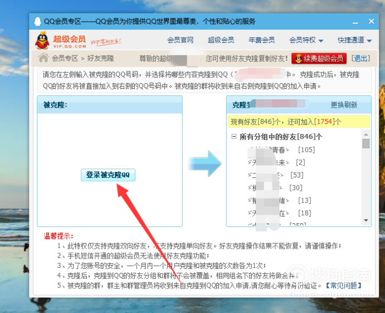This screenshot has width=385, height=313.
Task: Open the 常见问题 FAQ link
Action: pos(344,286)
